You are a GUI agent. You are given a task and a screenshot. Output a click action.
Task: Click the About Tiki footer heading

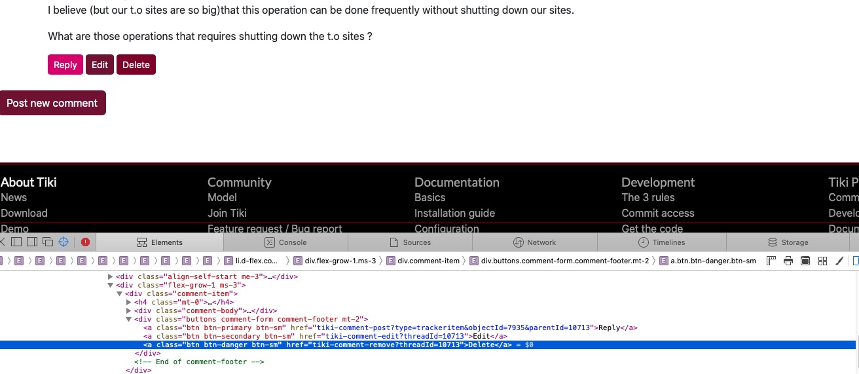[x=29, y=182]
